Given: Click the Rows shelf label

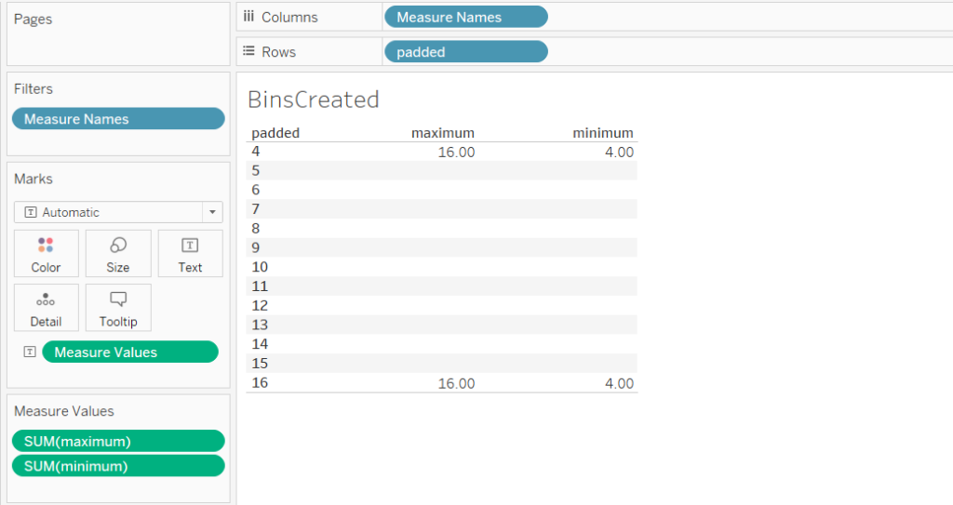Looking at the screenshot, I should coord(278,52).
